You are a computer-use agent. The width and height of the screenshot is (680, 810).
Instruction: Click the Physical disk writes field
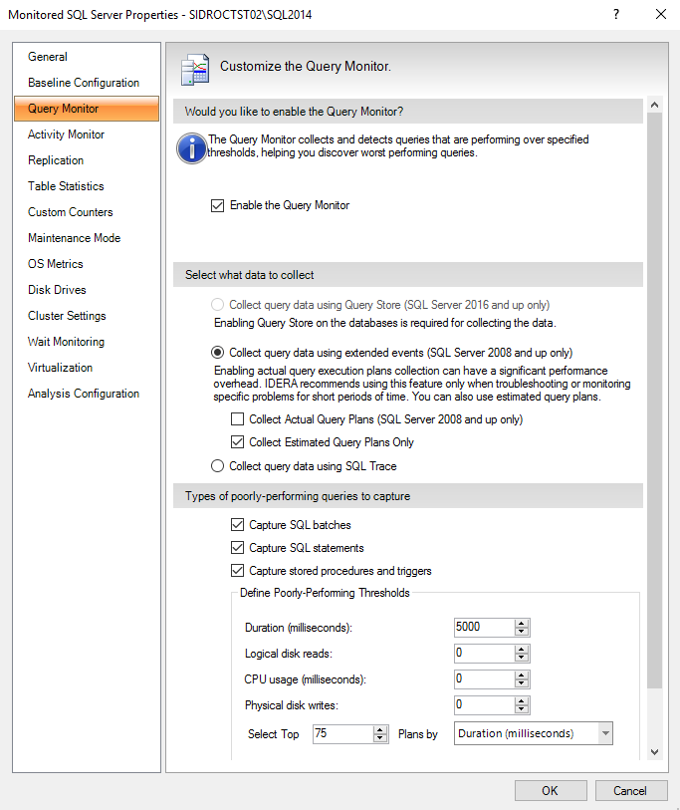pos(484,704)
